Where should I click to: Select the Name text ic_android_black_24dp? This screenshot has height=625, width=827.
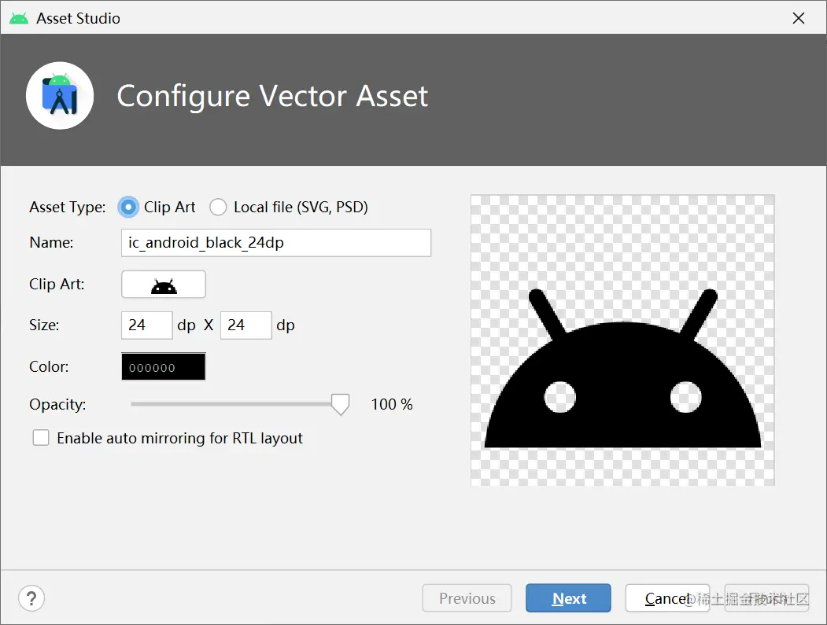point(198,242)
